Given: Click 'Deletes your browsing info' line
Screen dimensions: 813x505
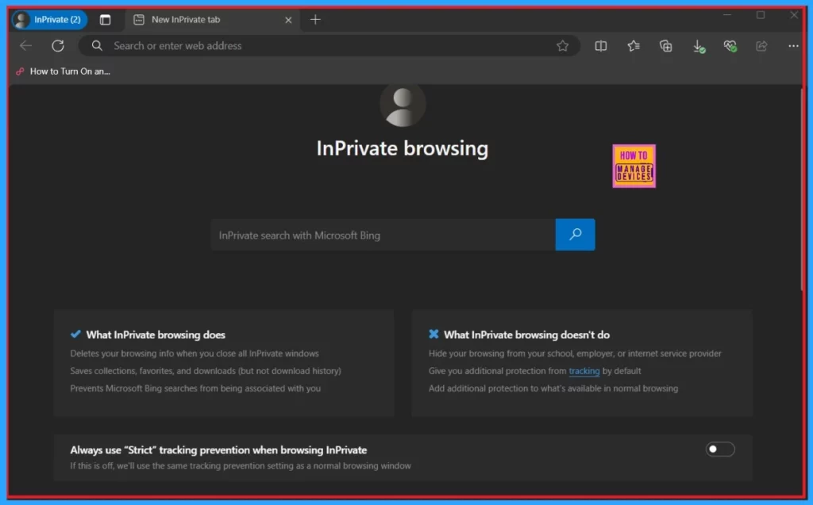Looking at the screenshot, I should [x=195, y=354].
